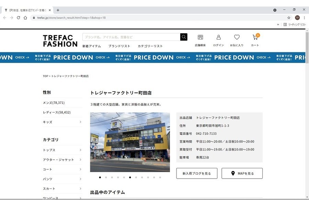The height and width of the screenshot is (206, 309).
Task: Go back with browser back arrow
Action: tap(5, 18)
